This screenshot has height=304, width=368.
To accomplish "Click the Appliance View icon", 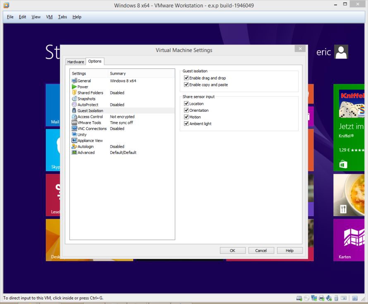I will [74, 140].
